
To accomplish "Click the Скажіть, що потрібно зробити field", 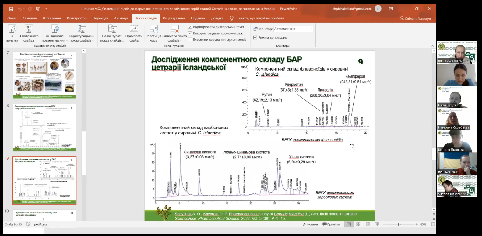I will click(260, 18).
